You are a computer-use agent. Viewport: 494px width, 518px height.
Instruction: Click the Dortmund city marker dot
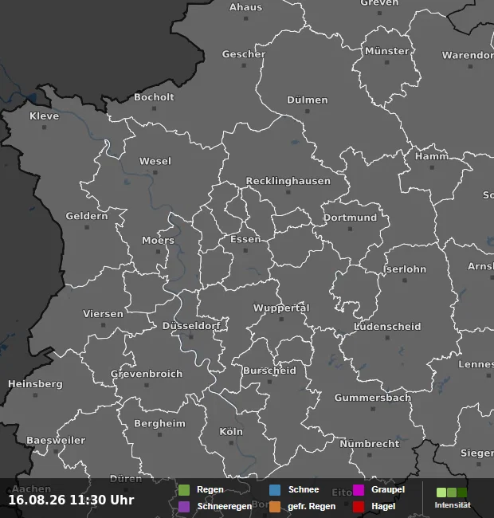click(x=350, y=229)
